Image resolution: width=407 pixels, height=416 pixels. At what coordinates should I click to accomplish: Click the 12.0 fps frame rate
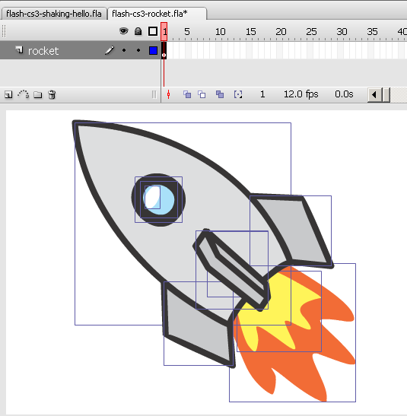(300, 94)
